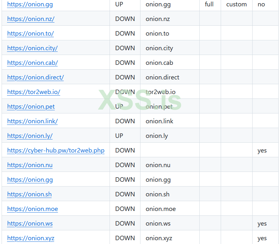This screenshot has width=279, height=244.
Task: Visit the https://onion.link/ link
Action: coord(32,121)
